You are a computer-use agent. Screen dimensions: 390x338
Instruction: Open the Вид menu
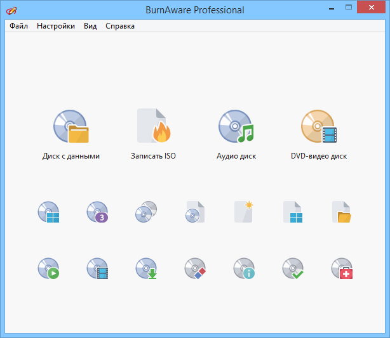click(90, 26)
